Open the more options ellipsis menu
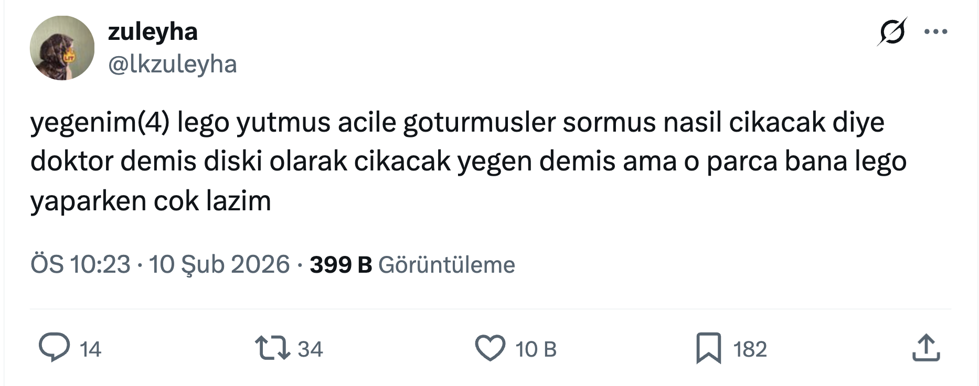The width and height of the screenshot is (979, 386). click(935, 32)
